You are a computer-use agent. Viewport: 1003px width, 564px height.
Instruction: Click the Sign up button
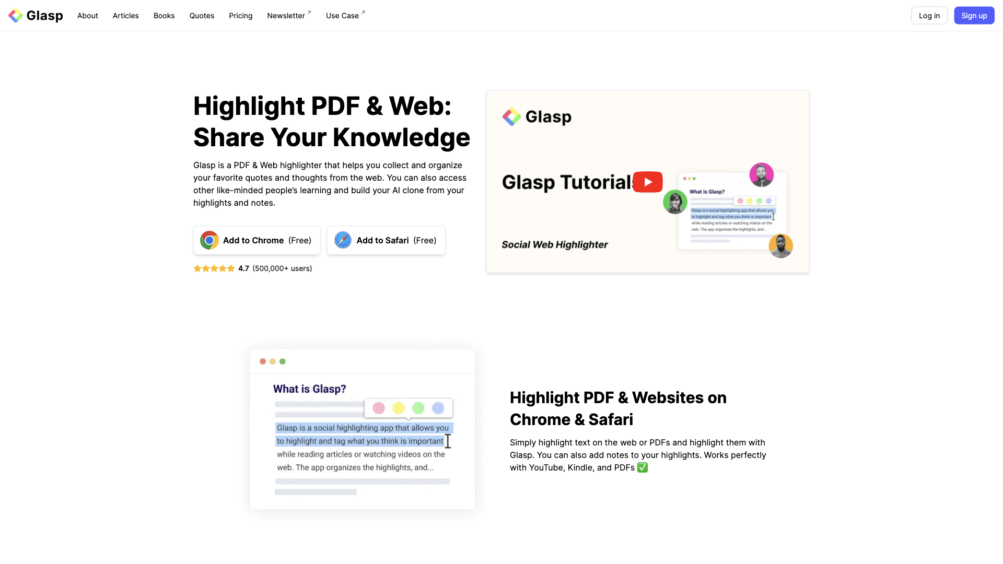[x=974, y=16]
